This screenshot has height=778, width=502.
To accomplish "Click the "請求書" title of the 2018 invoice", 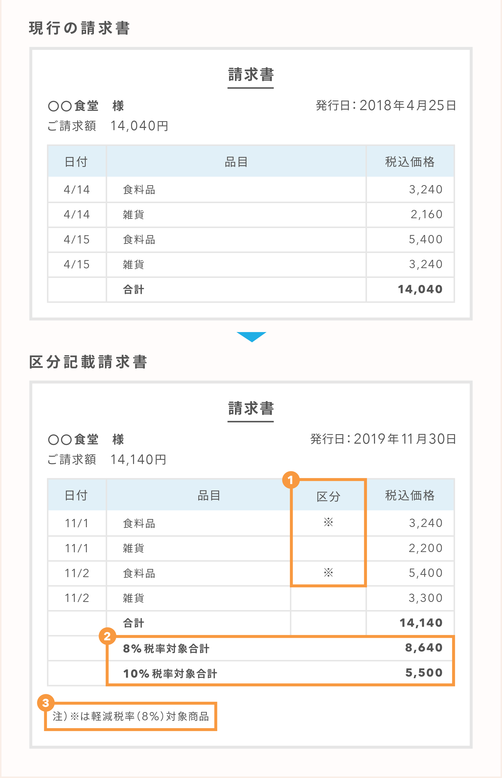I will pos(251,74).
